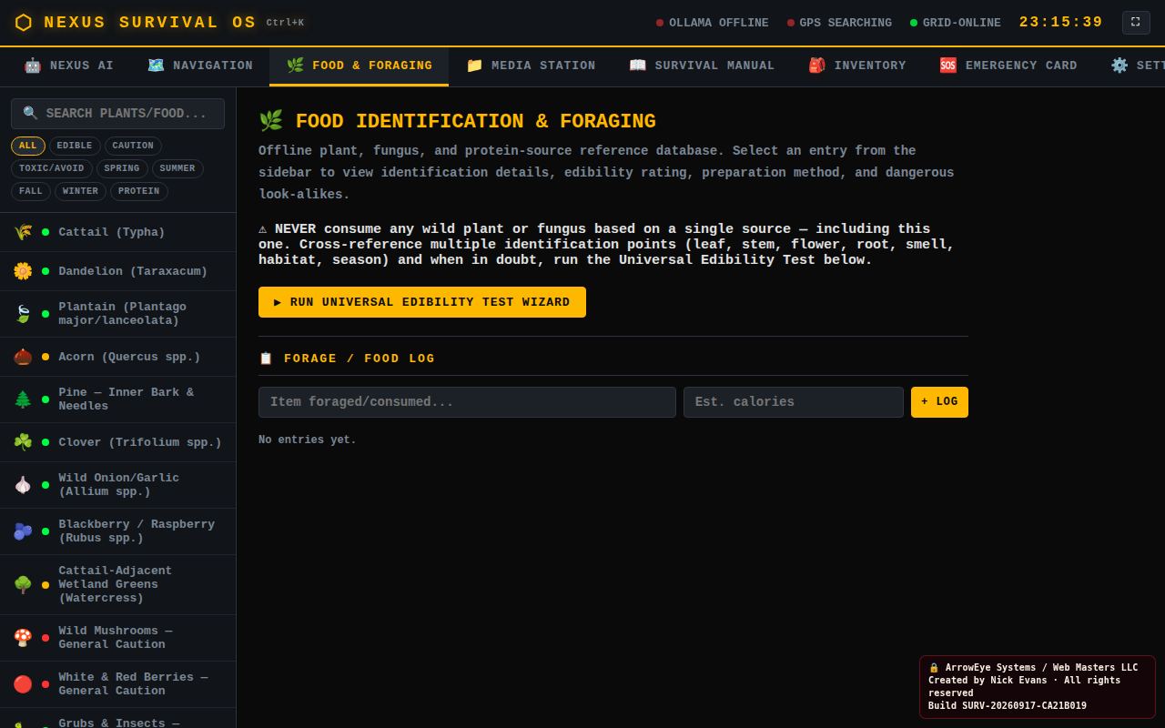Turn on the WINTER season filter
This screenshot has width=1165, height=728.
(x=80, y=191)
